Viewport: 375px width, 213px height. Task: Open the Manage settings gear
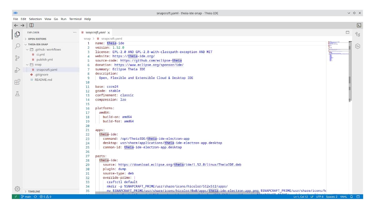[17, 189]
